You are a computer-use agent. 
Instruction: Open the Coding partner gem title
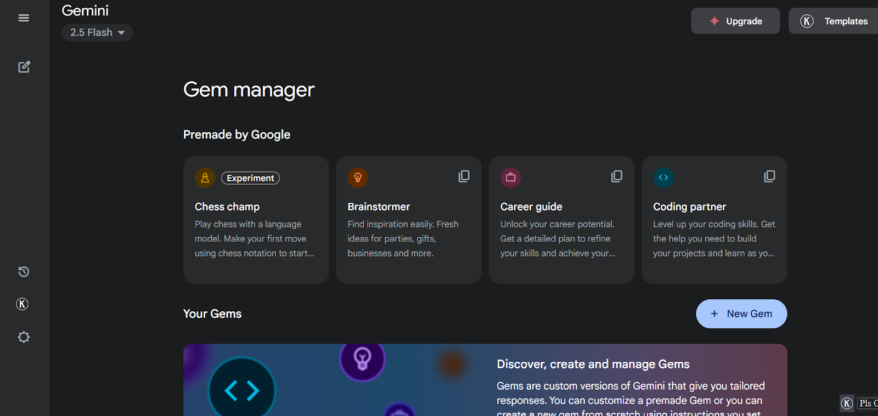pos(689,207)
